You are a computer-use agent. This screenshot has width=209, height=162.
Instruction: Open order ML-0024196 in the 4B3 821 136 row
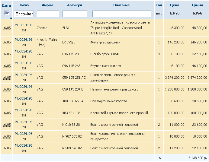tap(24, 110)
